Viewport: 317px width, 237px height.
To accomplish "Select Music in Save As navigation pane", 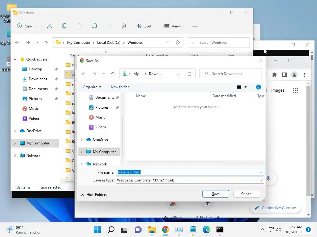I will 100,117.
